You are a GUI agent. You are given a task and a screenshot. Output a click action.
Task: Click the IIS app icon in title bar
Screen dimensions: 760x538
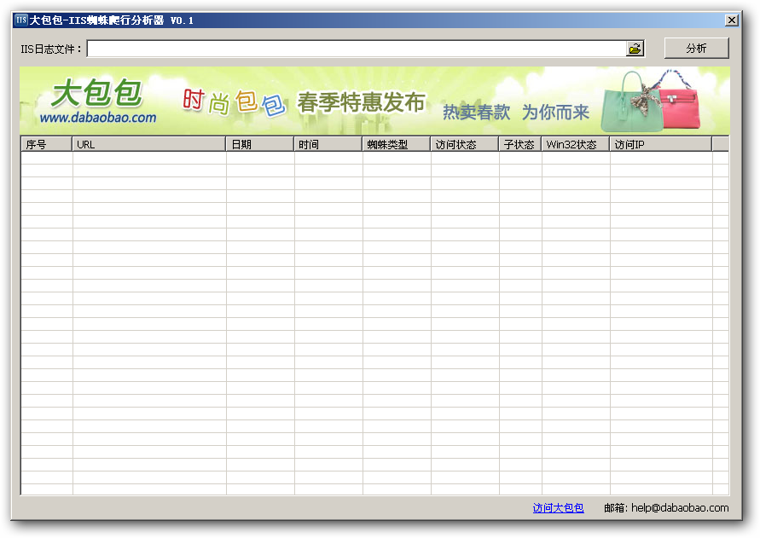point(20,20)
